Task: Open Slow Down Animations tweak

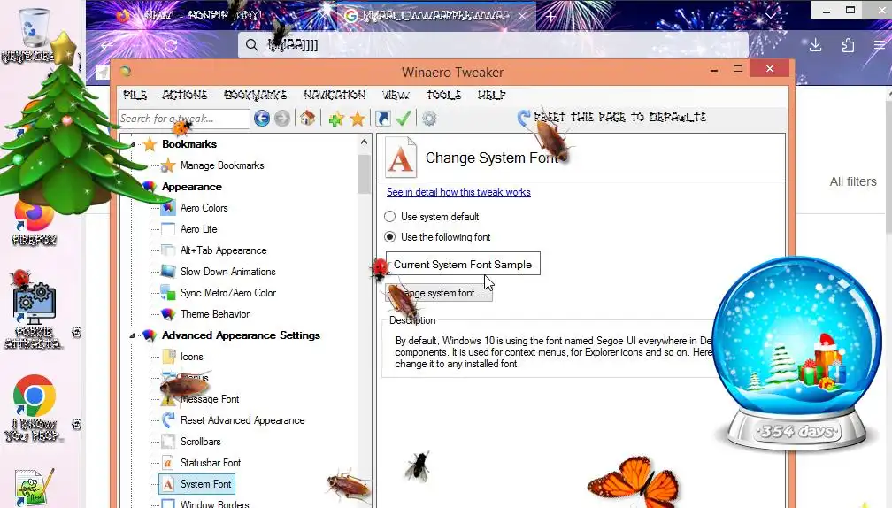Action: [x=227, y=272]
